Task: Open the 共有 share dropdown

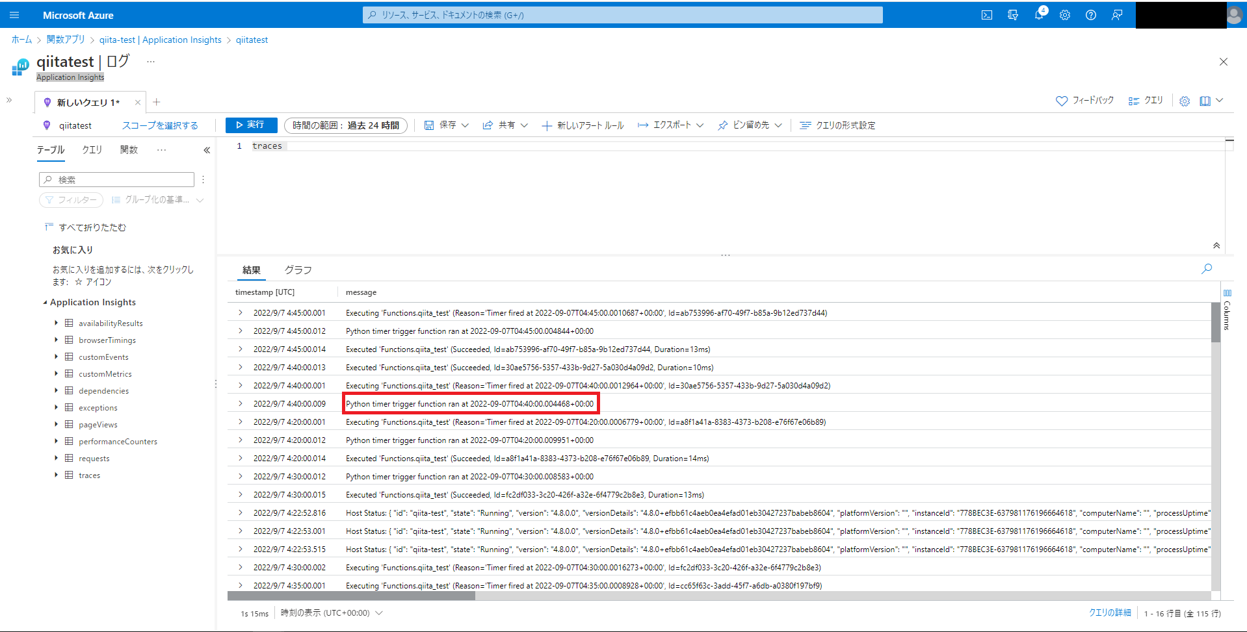Action: [x=505, y=125]
